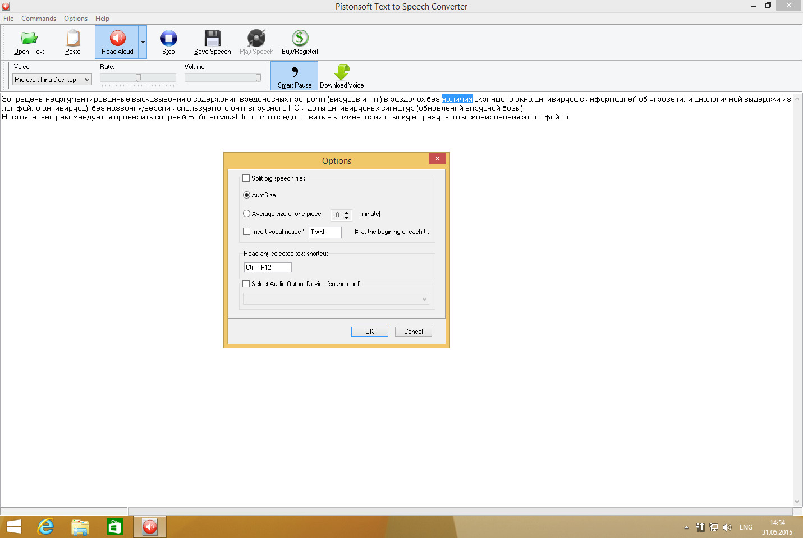Click the Open Text folder icon

click(29, 38)
